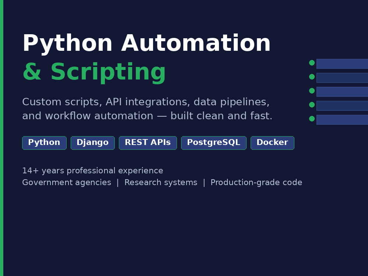Select the REST APIs tag badge
The width and height of the screenshot is (368, 276).
pos(148,143)
